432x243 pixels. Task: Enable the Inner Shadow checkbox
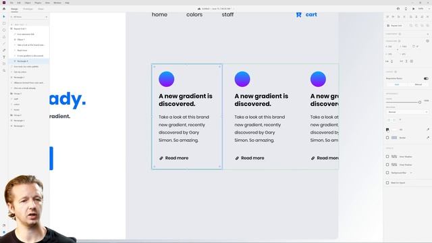pyautogui.click(x=387, y=157)
